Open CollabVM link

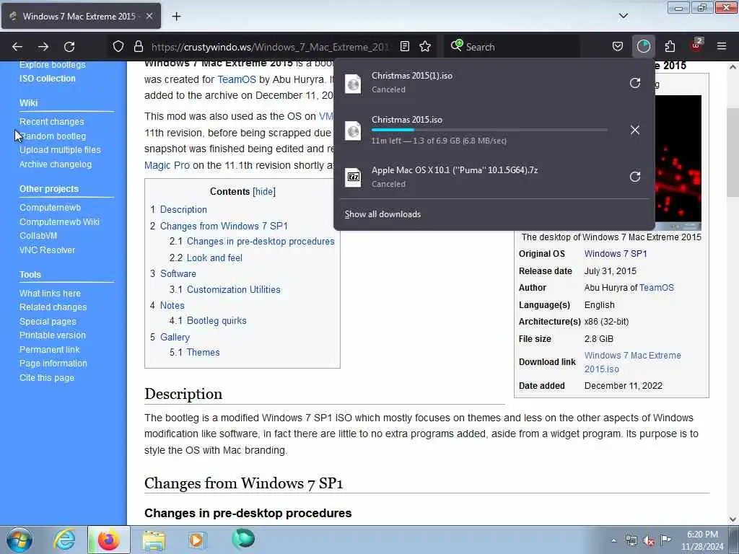[x=38, y=236]
